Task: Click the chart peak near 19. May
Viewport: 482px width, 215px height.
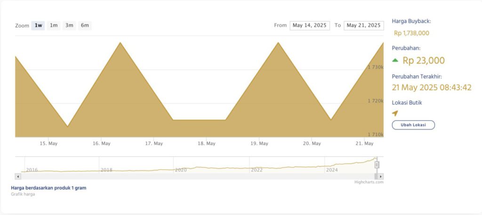Action: (278, 43)
